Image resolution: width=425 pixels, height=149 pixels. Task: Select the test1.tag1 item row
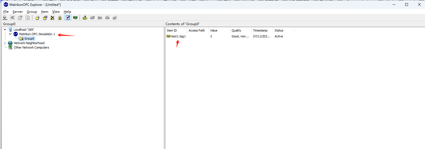(x=230, y=36)
